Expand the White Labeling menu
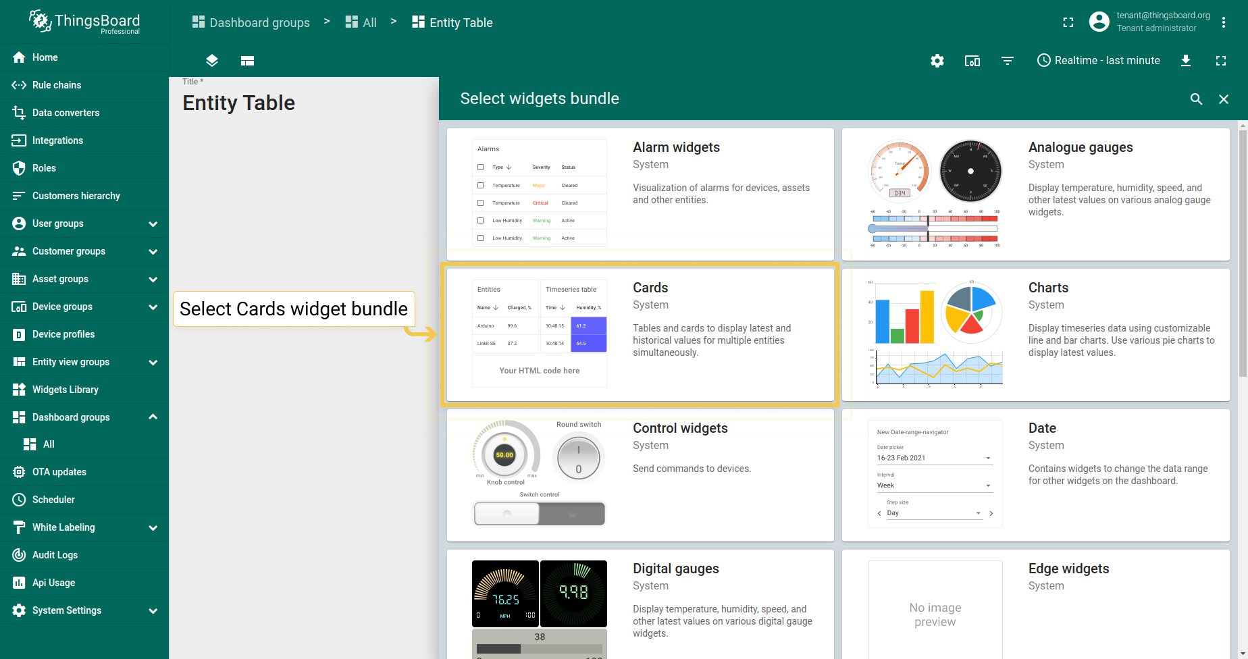 tap(153, 527)
